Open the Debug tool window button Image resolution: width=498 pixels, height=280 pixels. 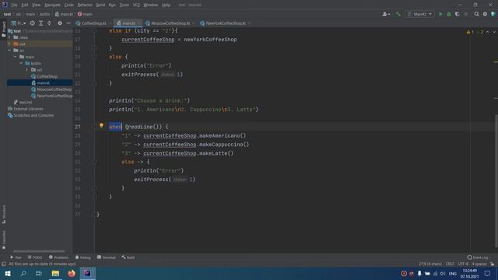tap(83, 257)
